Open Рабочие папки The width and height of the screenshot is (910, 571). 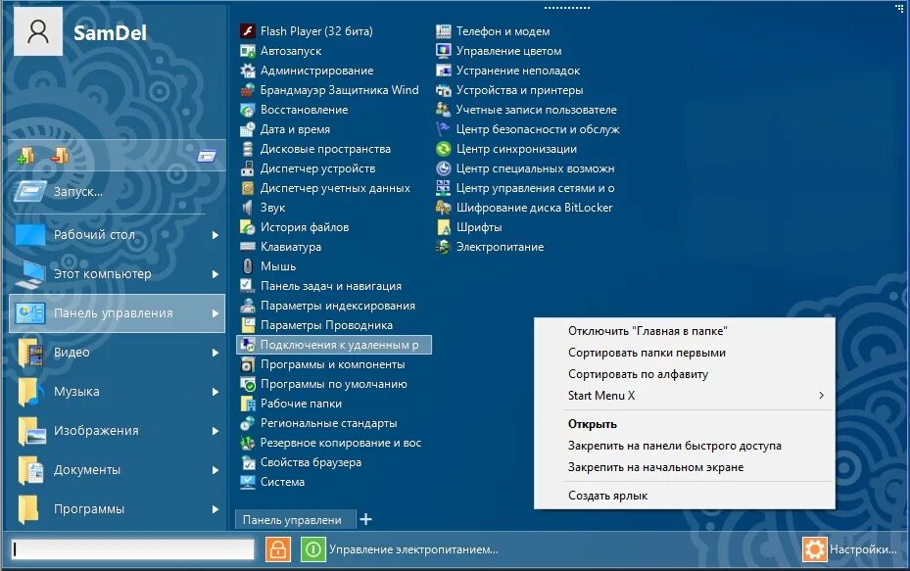(291, 404)
